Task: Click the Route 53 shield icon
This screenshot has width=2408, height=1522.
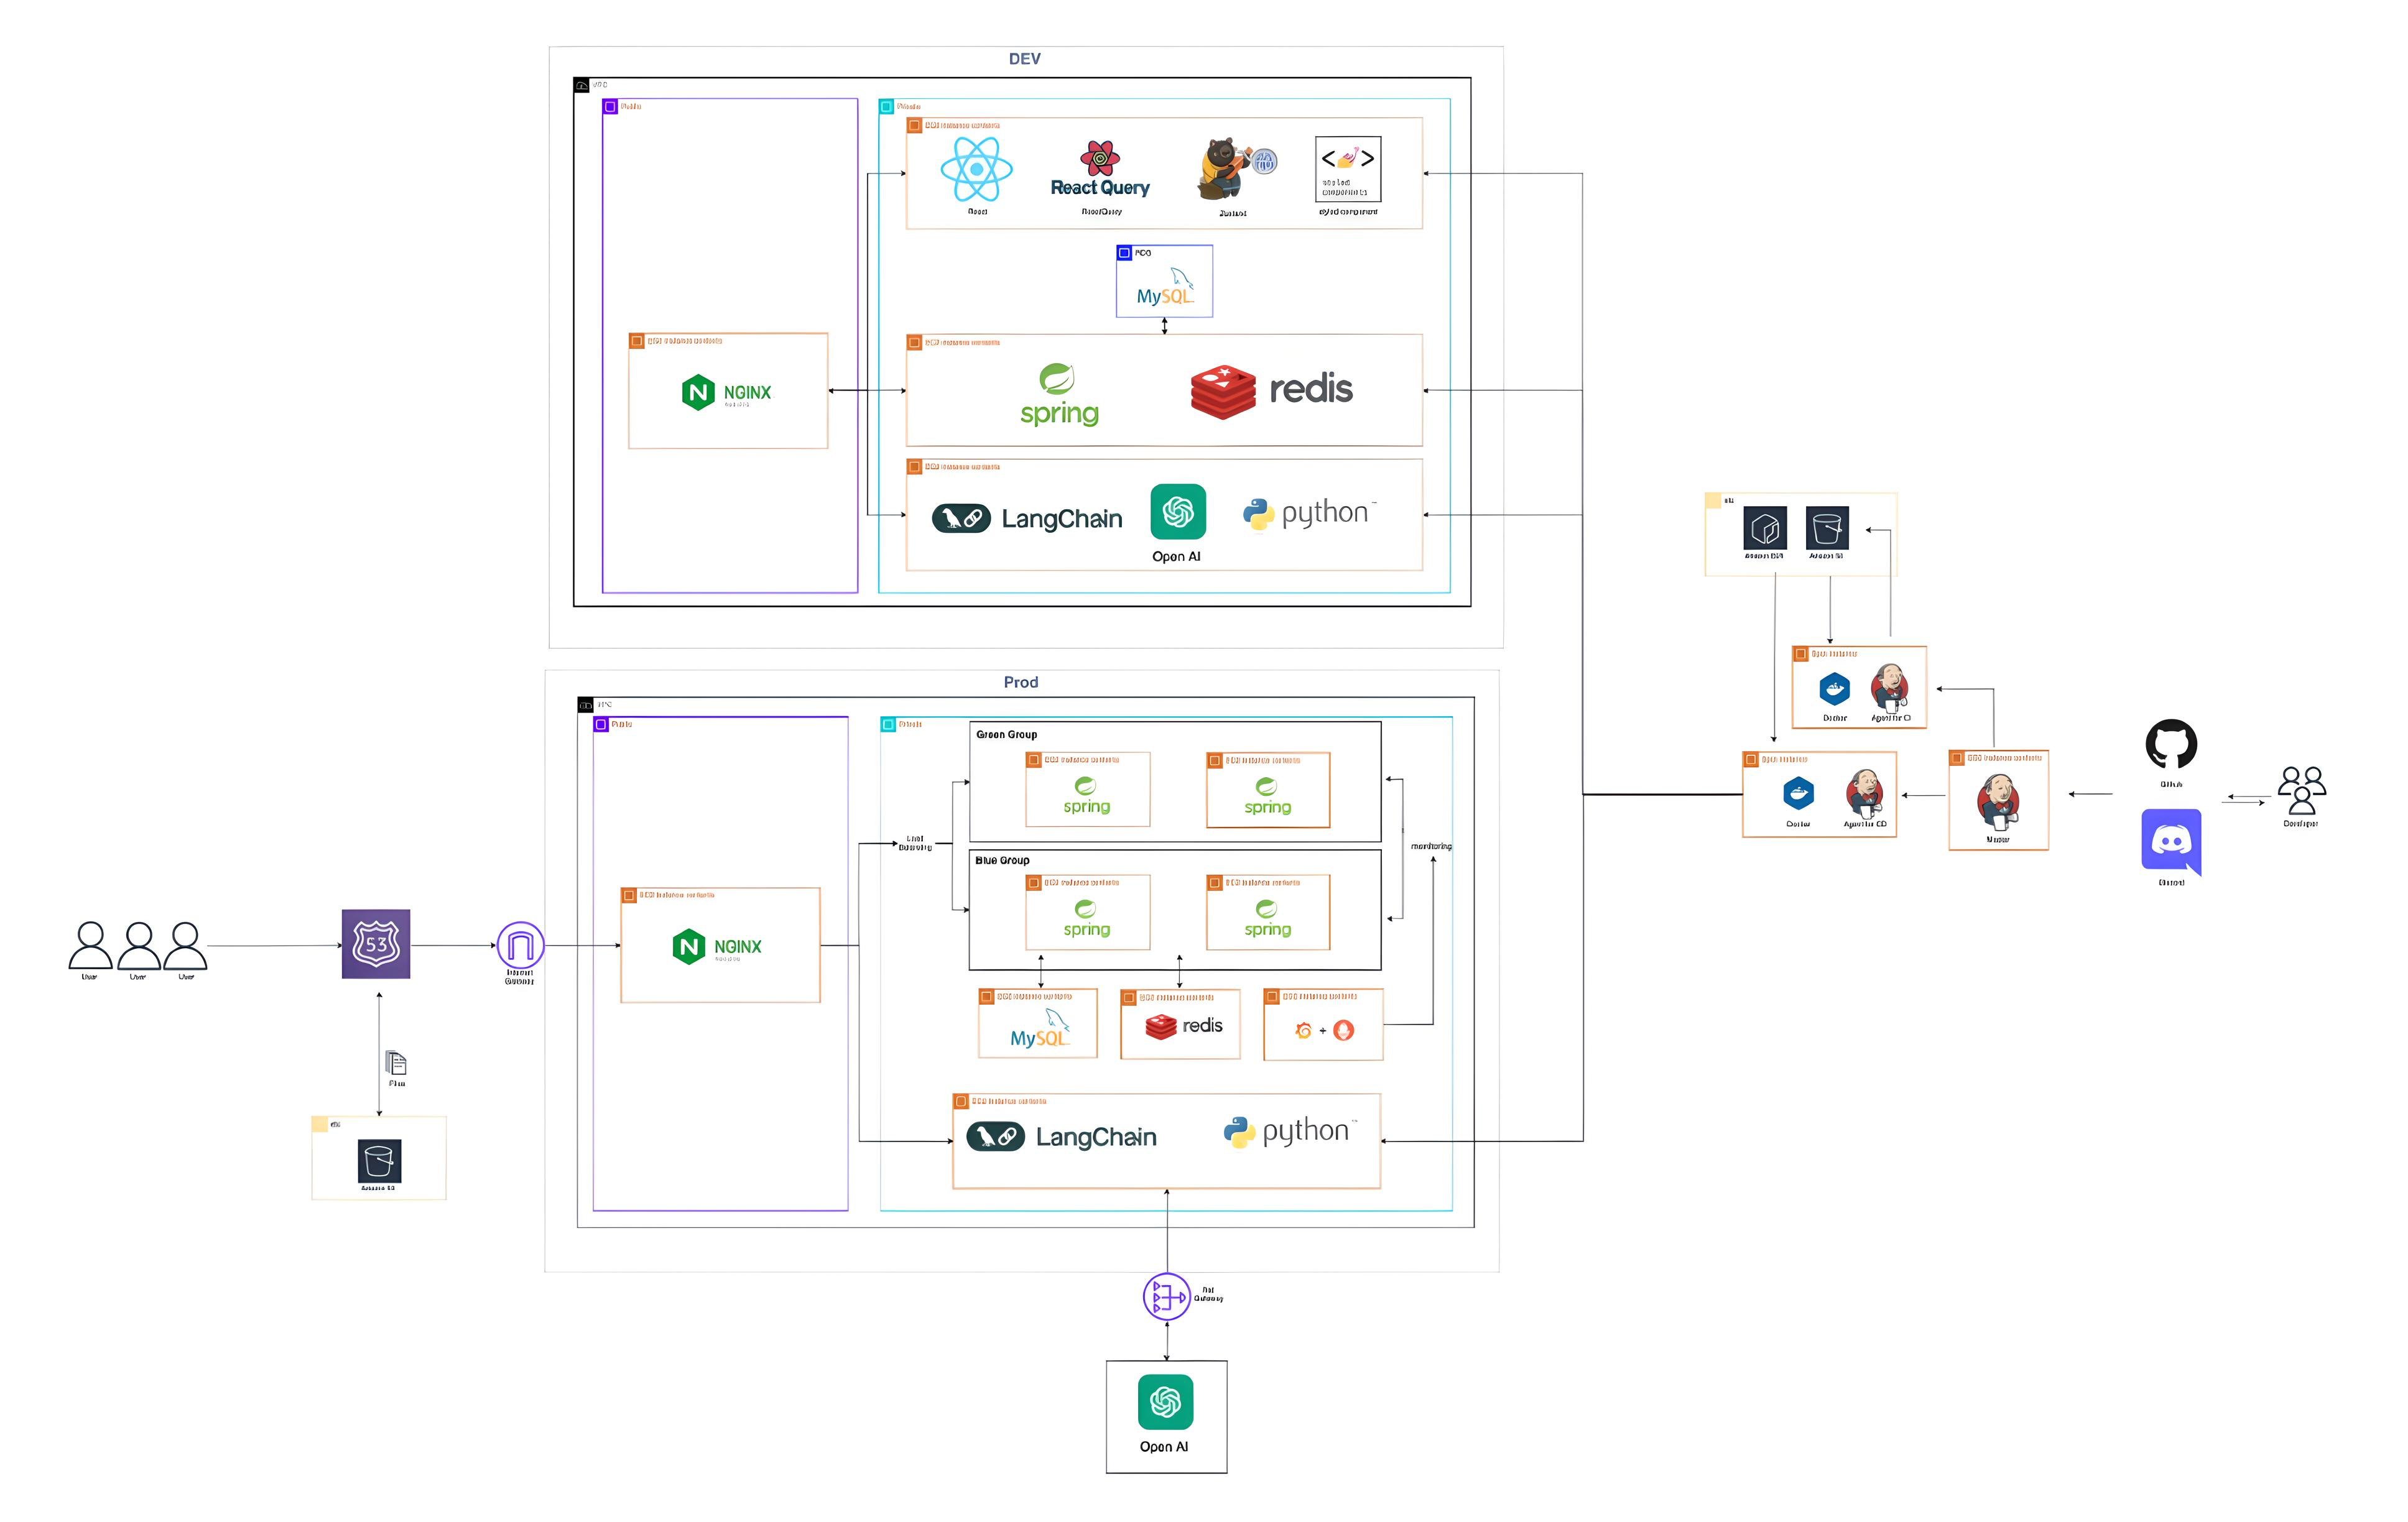Action: point(376,943)
